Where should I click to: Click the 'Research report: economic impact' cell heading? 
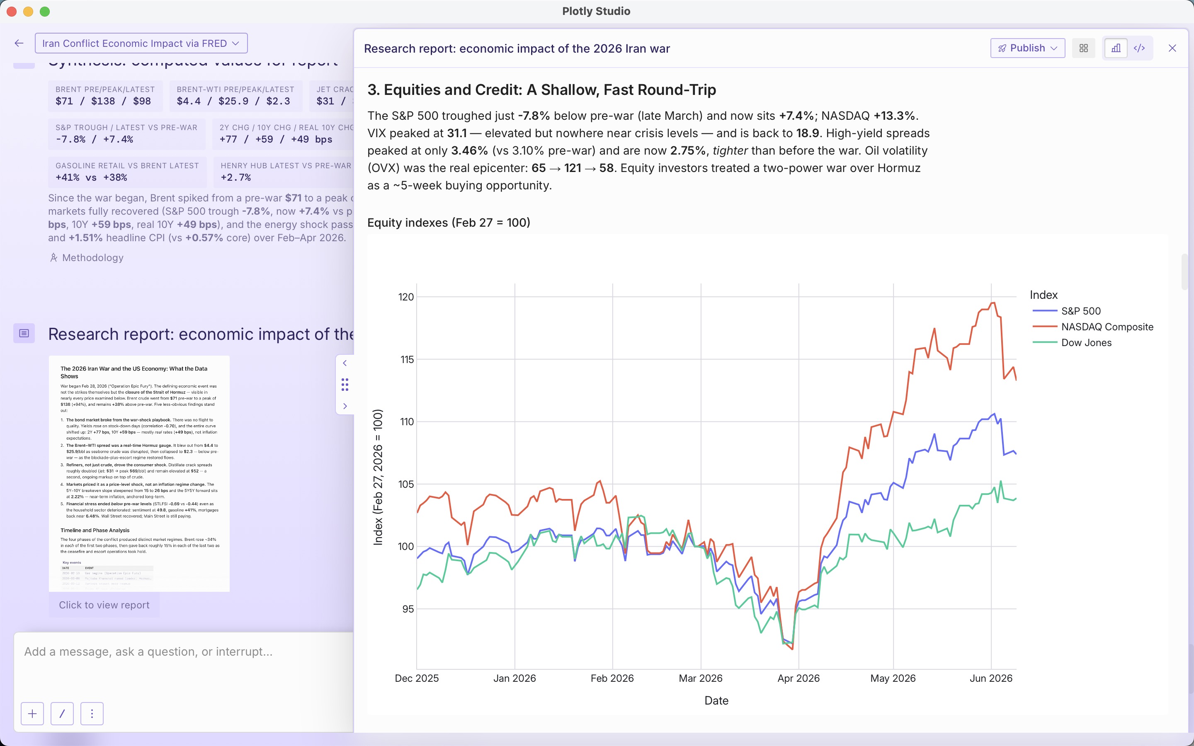click(x=201, y=334)
